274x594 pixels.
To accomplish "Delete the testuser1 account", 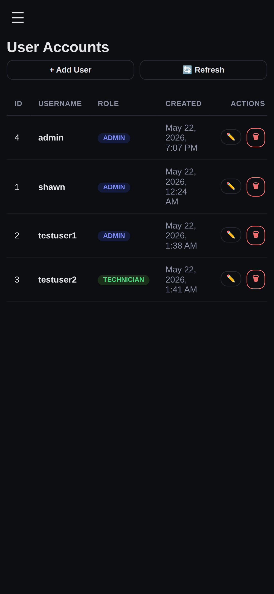I will 256,235.
